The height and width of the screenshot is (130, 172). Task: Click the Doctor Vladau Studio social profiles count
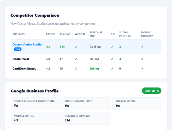pyautogui.click(x=120, y=47)
